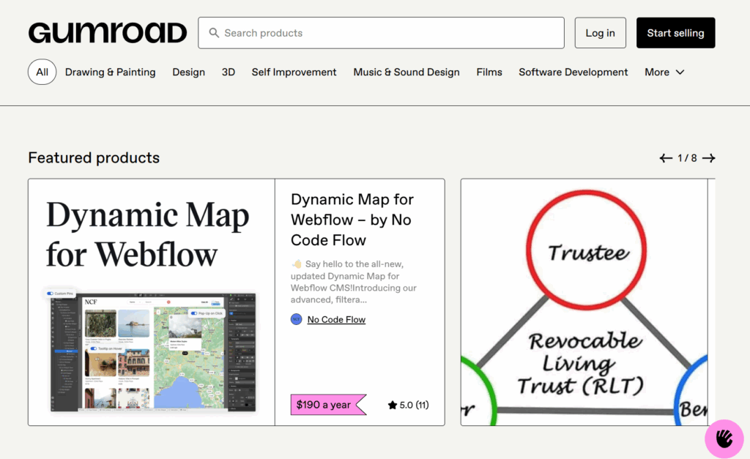Open the Dynamic Map for Webflow thumbnail
750x459 pixels.
click(x=152, y=302)
